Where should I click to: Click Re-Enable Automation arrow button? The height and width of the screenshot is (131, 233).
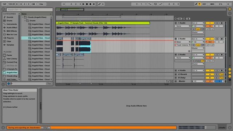(103, 4)
